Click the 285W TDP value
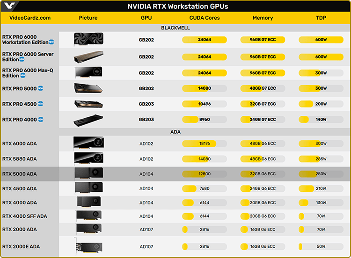The image size is (351, 258). point(321,159)
